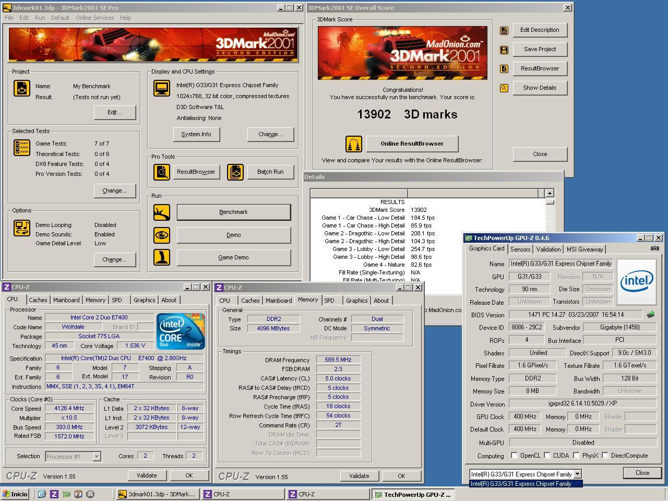668x501 pixels.
Task: Click the Edit Description icon in Overall Score
Action: (x=504, y=31)
